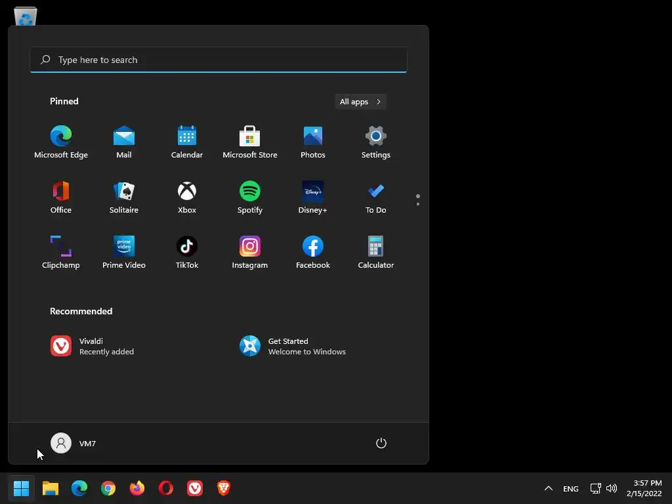The width and height of the screenshot is (672, 504).
Task: Open the Calculator app
Action: [376, 253]
